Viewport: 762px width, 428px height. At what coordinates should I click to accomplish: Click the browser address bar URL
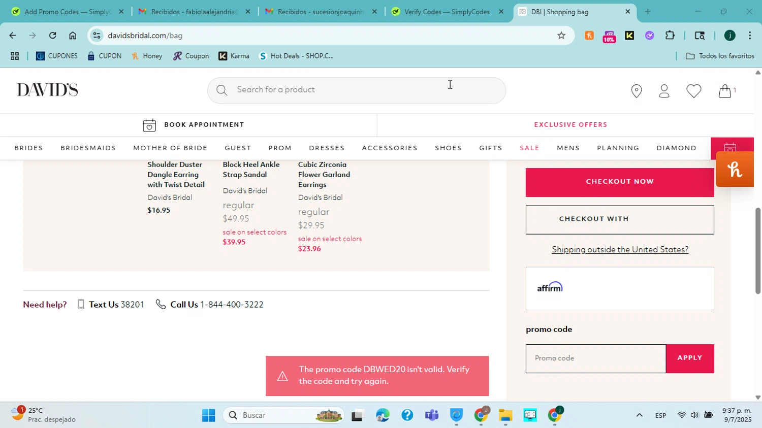145,36
